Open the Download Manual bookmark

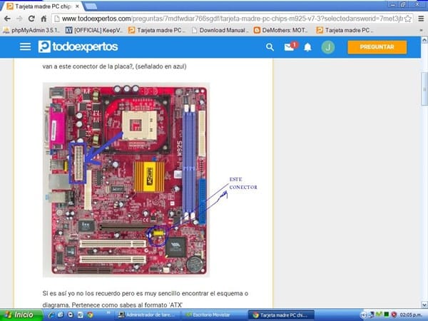tap(220, 30)
